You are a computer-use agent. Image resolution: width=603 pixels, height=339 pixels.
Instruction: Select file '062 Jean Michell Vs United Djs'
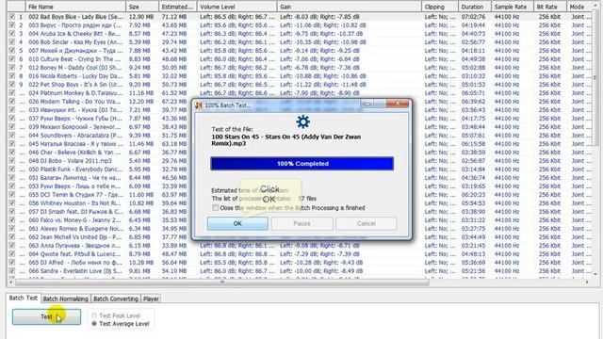pos(75,237)
